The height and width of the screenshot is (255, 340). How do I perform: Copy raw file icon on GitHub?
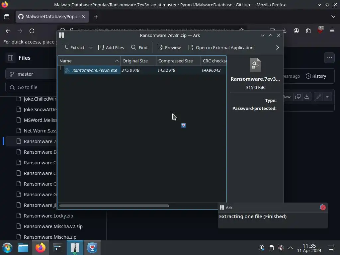point(298,97)
